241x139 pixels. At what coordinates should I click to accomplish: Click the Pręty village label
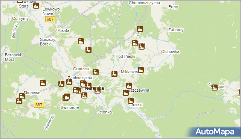(173, 7)
